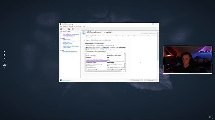
Task: Select the Threaded-Optimierung row
Action: (x=105, y=66)
